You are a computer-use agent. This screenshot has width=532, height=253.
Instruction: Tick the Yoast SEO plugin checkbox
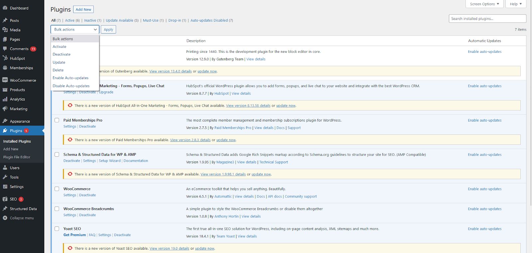(57, 229)
